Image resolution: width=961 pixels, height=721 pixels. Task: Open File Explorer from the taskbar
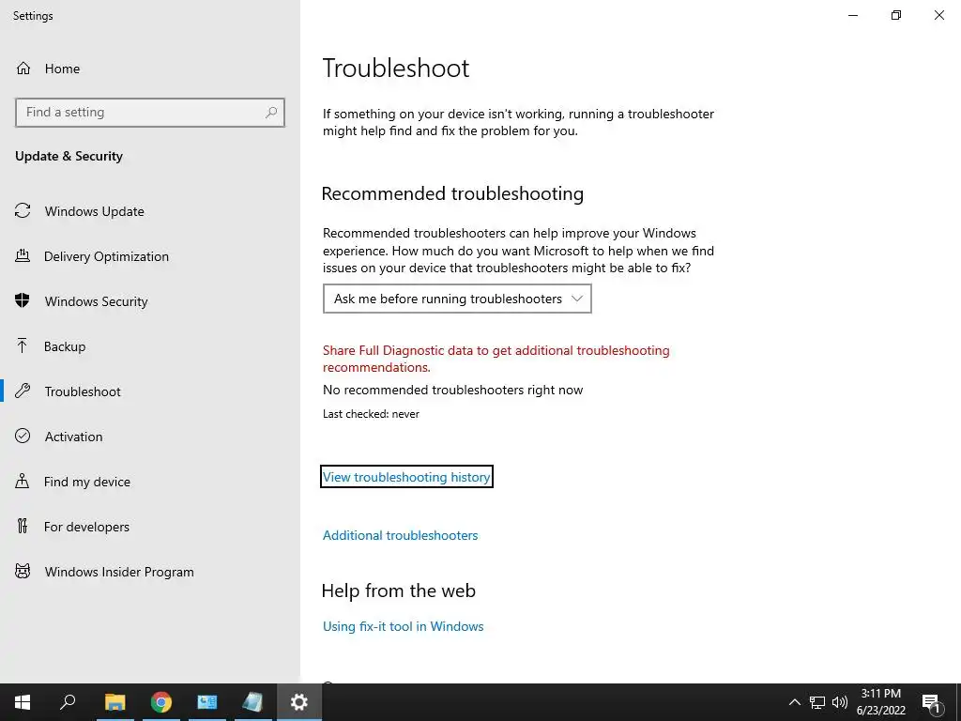coord(114,702)
